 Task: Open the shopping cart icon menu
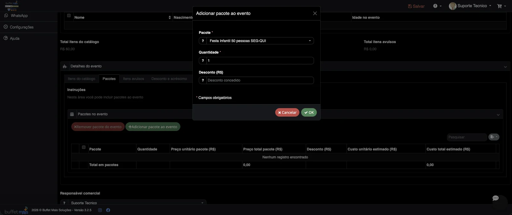[x=501, y=6]
